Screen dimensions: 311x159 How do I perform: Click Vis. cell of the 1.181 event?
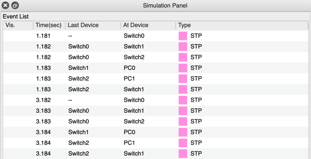pos(18,36)
